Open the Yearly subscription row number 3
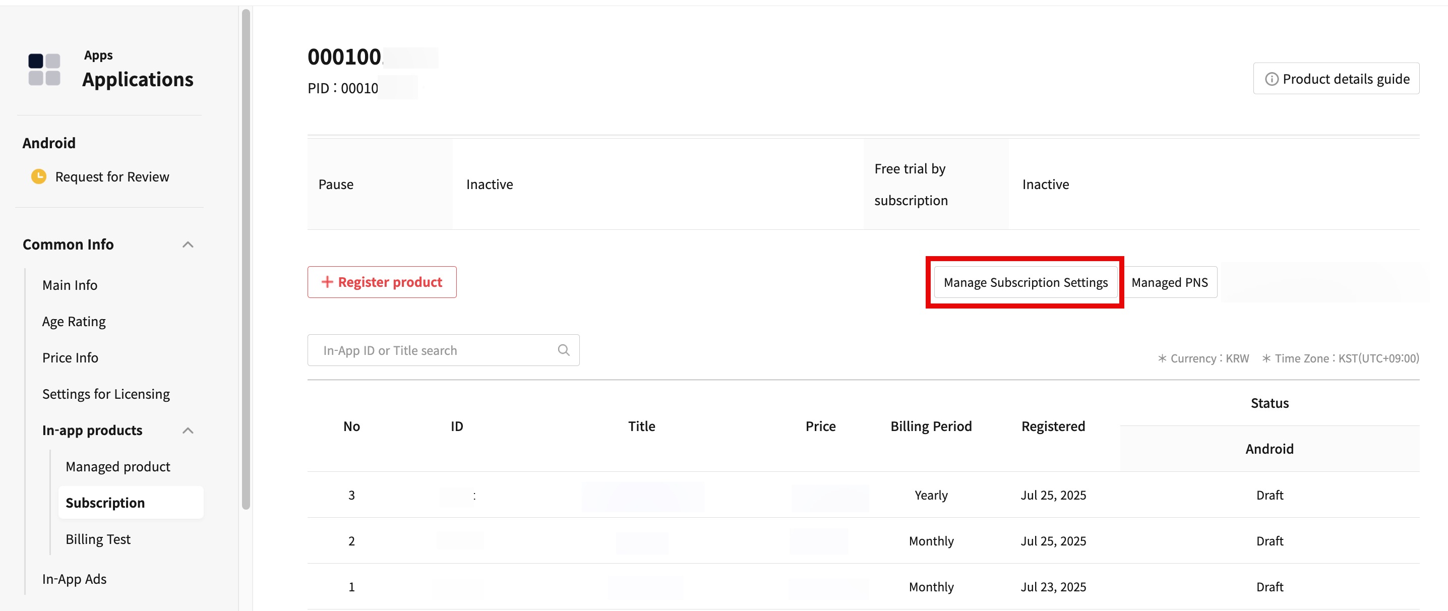This screenshot has height=611, width=1448. pyautogui.click(x=641, y=495)
